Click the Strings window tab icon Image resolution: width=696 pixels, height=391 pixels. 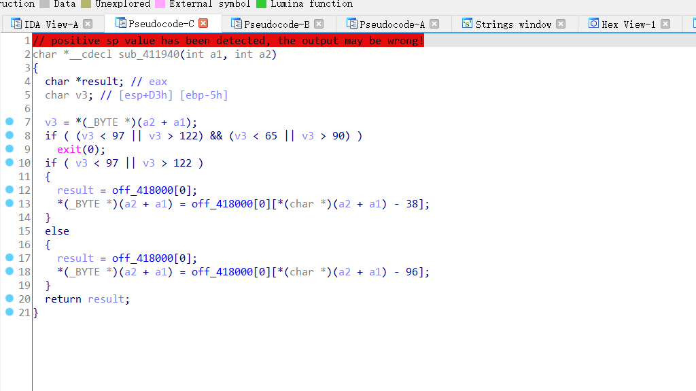click(467, 24)
